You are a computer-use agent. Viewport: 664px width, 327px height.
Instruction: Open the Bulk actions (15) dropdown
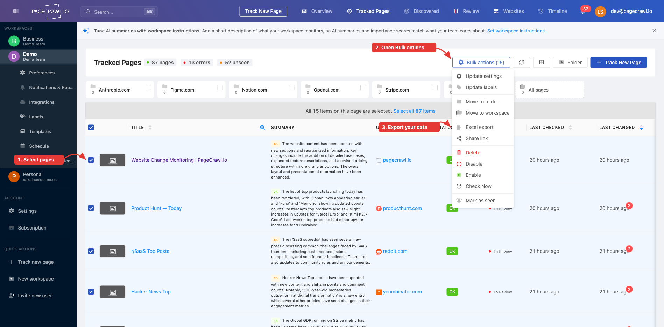pos(481,62)
